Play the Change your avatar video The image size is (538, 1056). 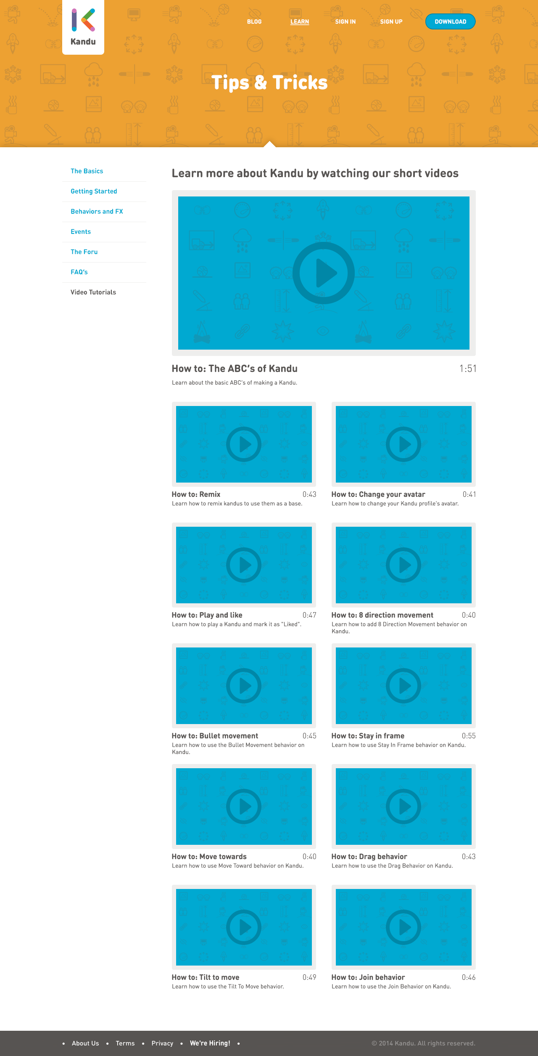(403, 444)
